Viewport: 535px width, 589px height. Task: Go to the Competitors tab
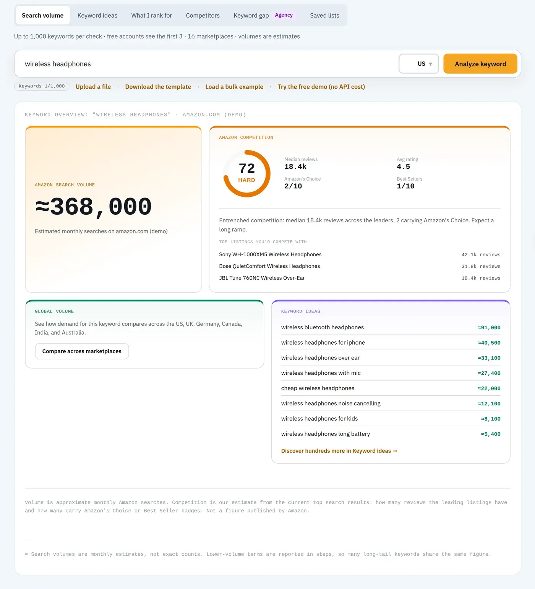(x=203, y=15)
